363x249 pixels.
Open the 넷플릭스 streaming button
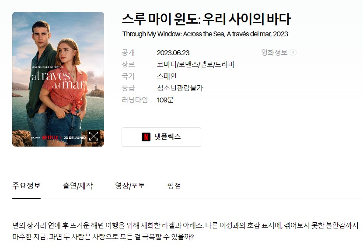(x=161, y=137)
